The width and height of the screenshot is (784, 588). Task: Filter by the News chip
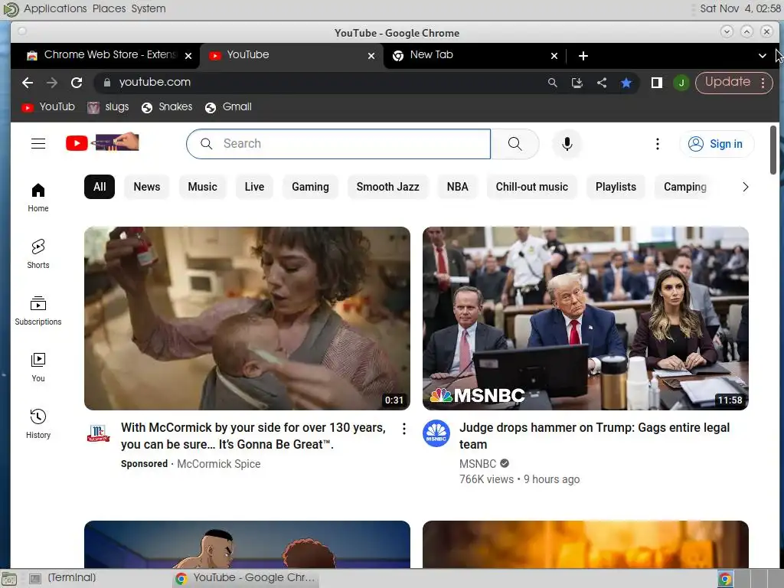(x=146, y=187)
